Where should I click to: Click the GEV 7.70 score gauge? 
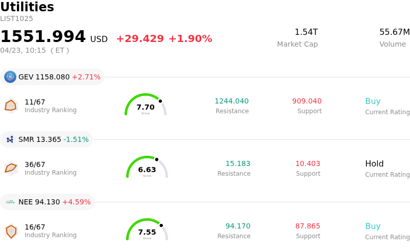[x=146, y=106]
